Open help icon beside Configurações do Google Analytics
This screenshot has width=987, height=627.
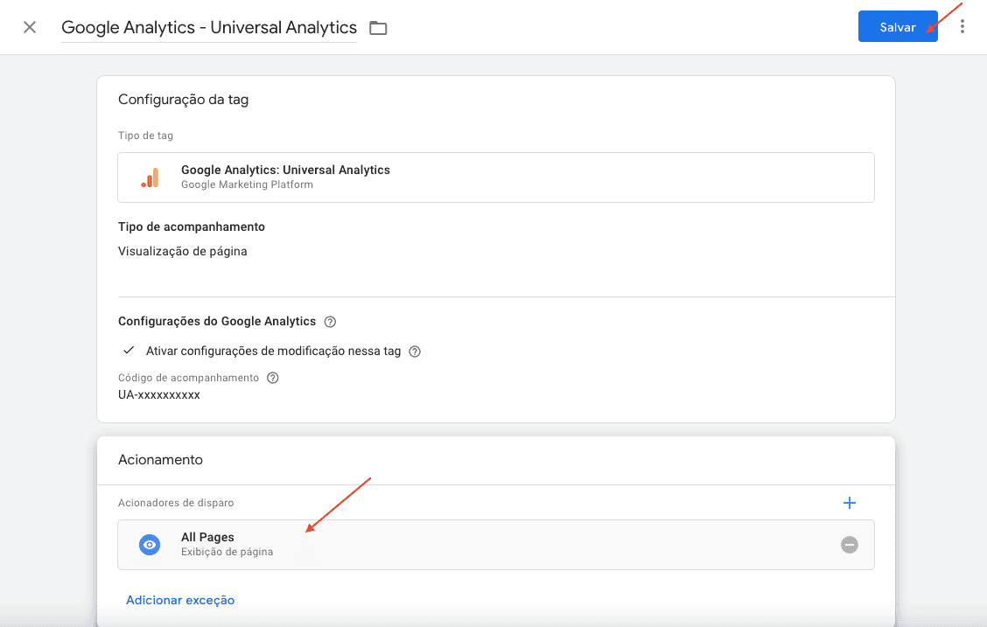[x=330, y=322]
